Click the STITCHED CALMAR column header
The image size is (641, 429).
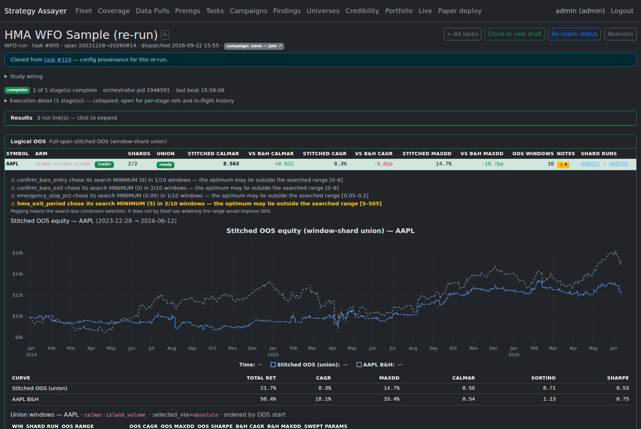click(x=213, y=154)
